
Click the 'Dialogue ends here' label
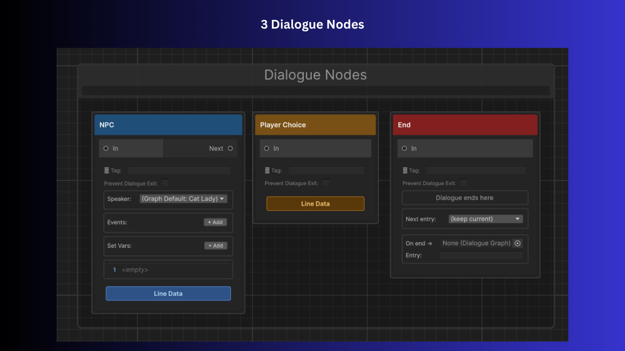[x=465, y=198]
